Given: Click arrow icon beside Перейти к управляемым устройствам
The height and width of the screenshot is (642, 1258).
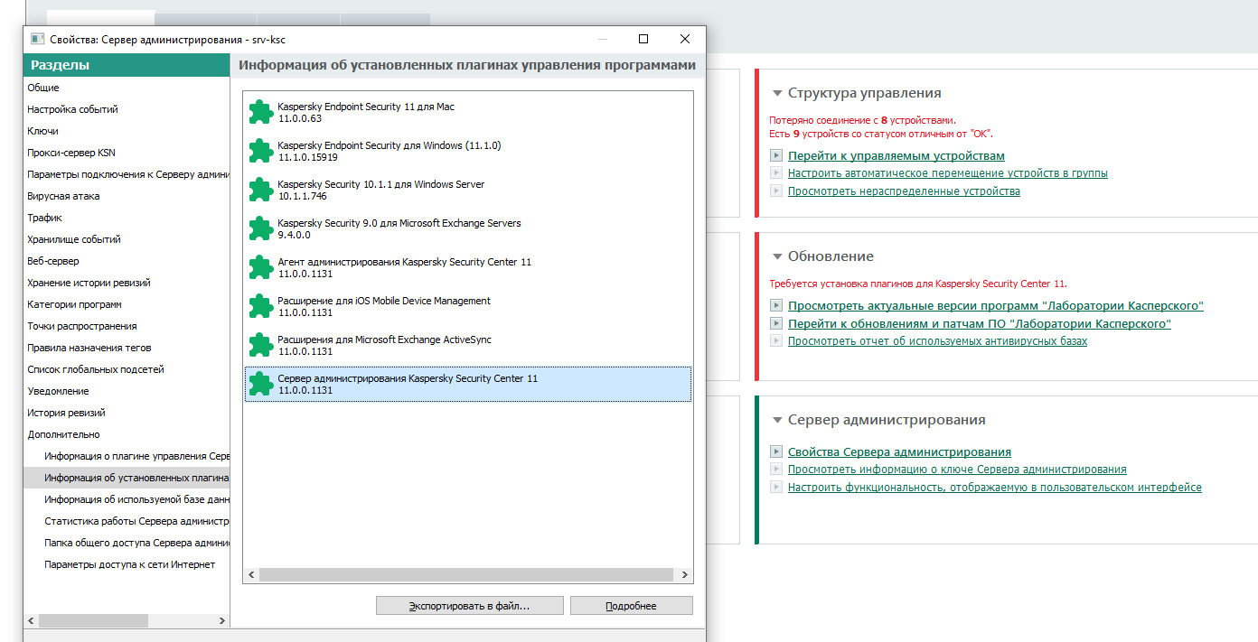Looking at the screenshot, I should pyautogui.click(x=775, y=155).
